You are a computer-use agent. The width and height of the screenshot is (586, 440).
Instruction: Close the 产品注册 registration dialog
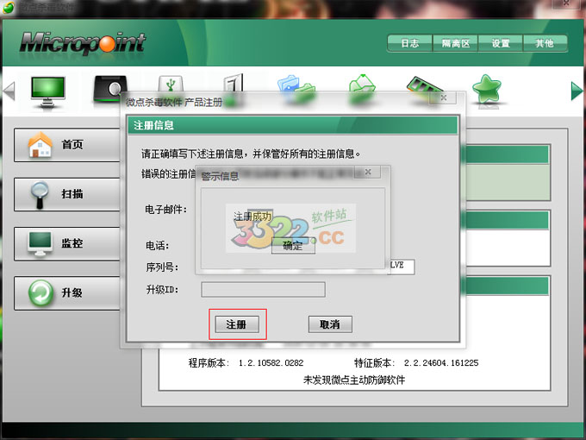tap(443, 98)
